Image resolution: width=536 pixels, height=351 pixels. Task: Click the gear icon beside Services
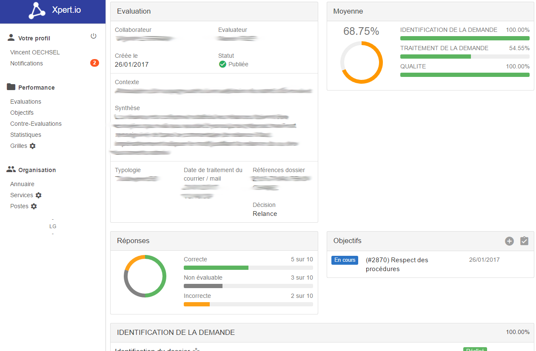coord(38,195)
